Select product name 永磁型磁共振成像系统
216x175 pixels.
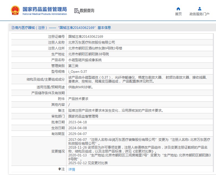[85, 60]
